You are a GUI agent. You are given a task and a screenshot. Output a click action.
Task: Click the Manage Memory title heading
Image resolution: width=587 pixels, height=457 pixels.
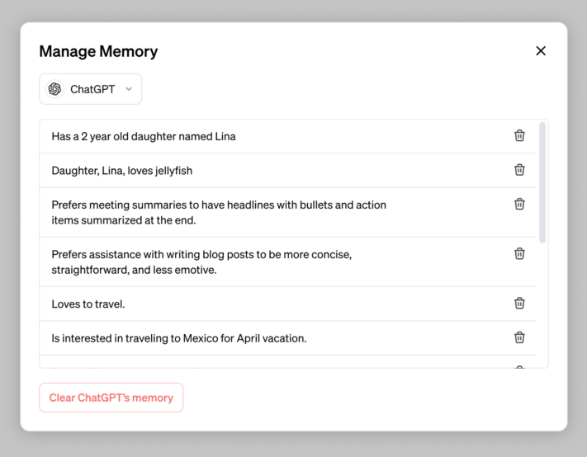pyautogui.click(x=98, y=52)
